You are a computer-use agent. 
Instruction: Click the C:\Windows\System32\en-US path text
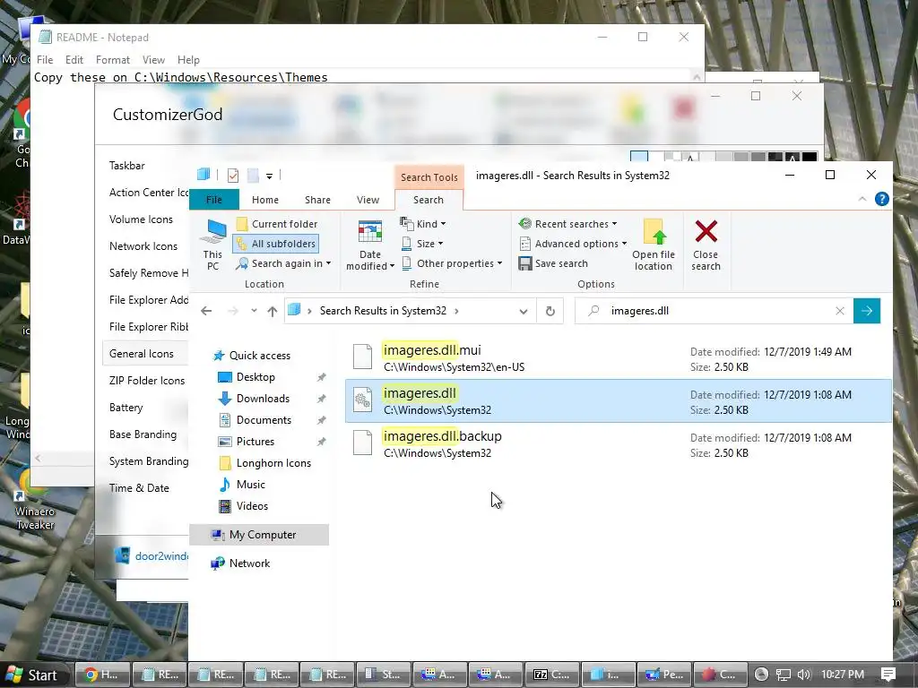pyautogui.click(x=455, y=367)
